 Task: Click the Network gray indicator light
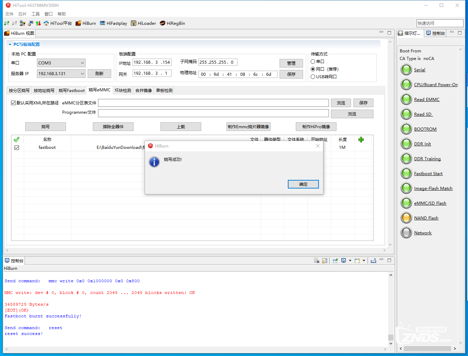click(406, 233)
